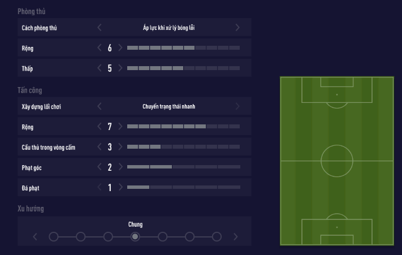Viewport: 402px width, 255px height.
Task: Decrease defensive Rộng value from 6
Action: click(x=100, y=48)
